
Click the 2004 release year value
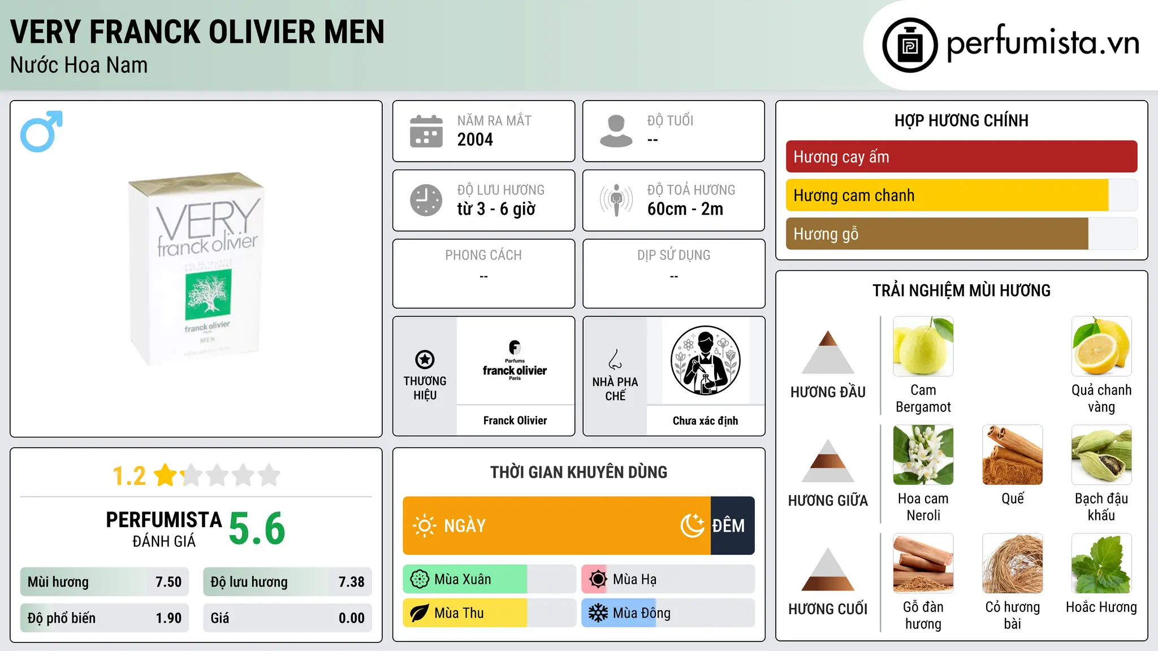coord(475,140)
